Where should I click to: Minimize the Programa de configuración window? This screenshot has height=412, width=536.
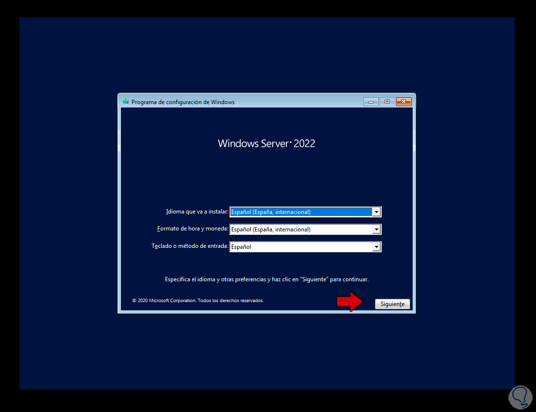click(371, 102)
